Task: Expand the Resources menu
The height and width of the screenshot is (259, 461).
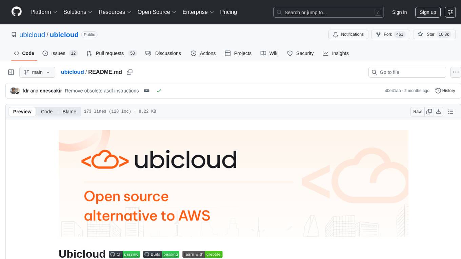Action: point(115,12)
